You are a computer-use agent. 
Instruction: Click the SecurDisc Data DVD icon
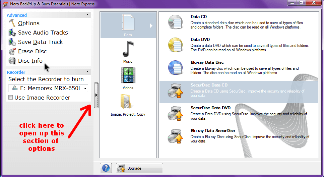click(175, 113)
